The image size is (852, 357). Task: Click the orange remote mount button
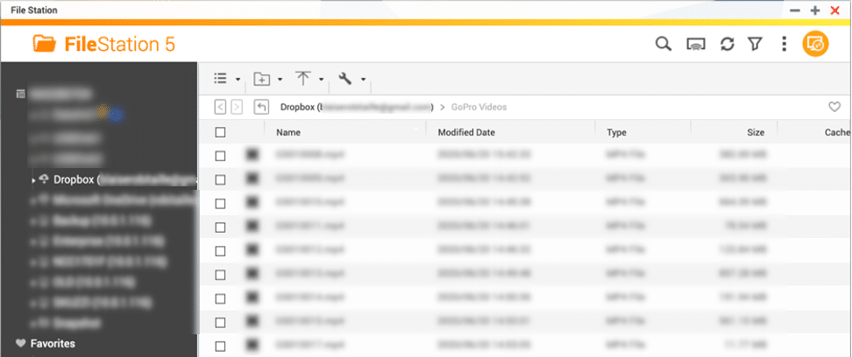click(815, 44)
